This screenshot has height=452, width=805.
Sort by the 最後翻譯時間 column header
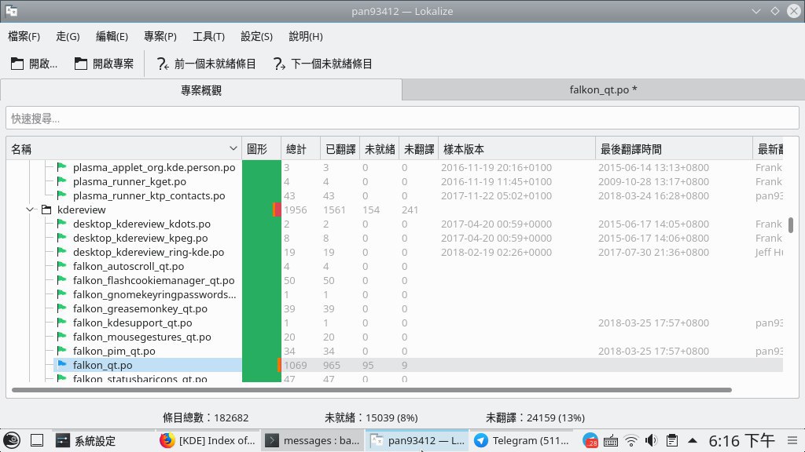(674, 149)
